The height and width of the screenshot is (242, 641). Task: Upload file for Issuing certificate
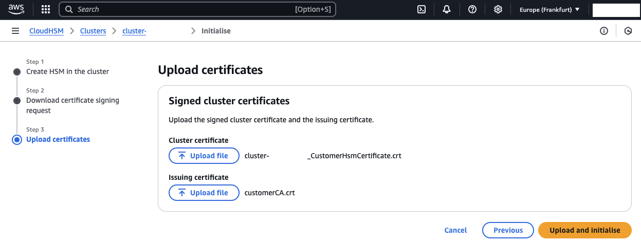(x=204, y=193)
